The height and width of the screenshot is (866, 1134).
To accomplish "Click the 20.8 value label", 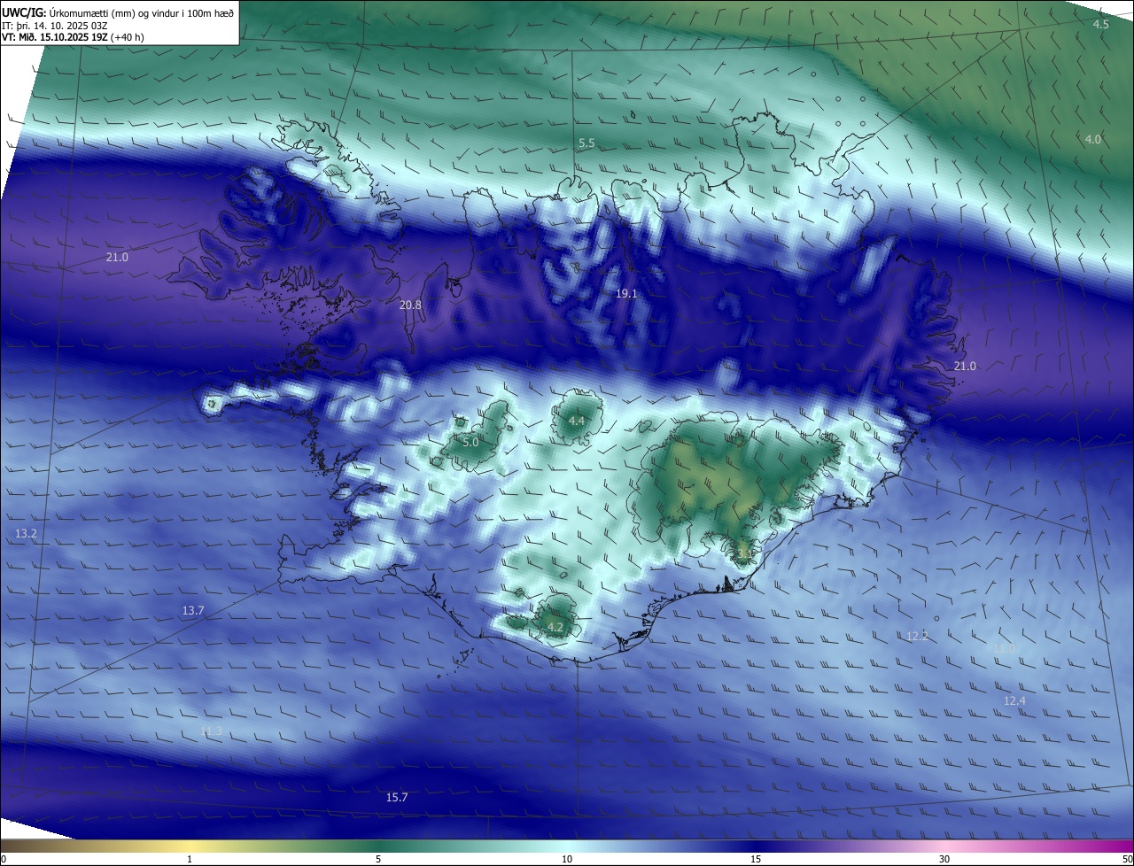I will [x=410, y=305].
